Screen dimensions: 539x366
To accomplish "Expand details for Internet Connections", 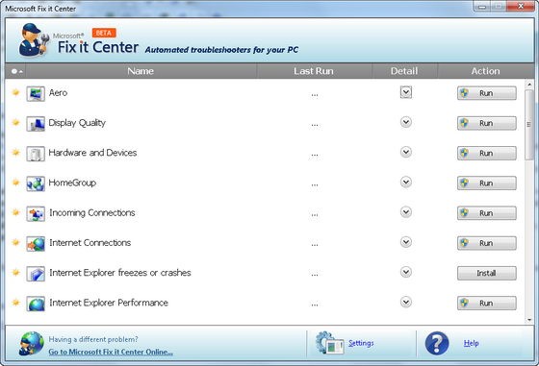I will 406,242.
